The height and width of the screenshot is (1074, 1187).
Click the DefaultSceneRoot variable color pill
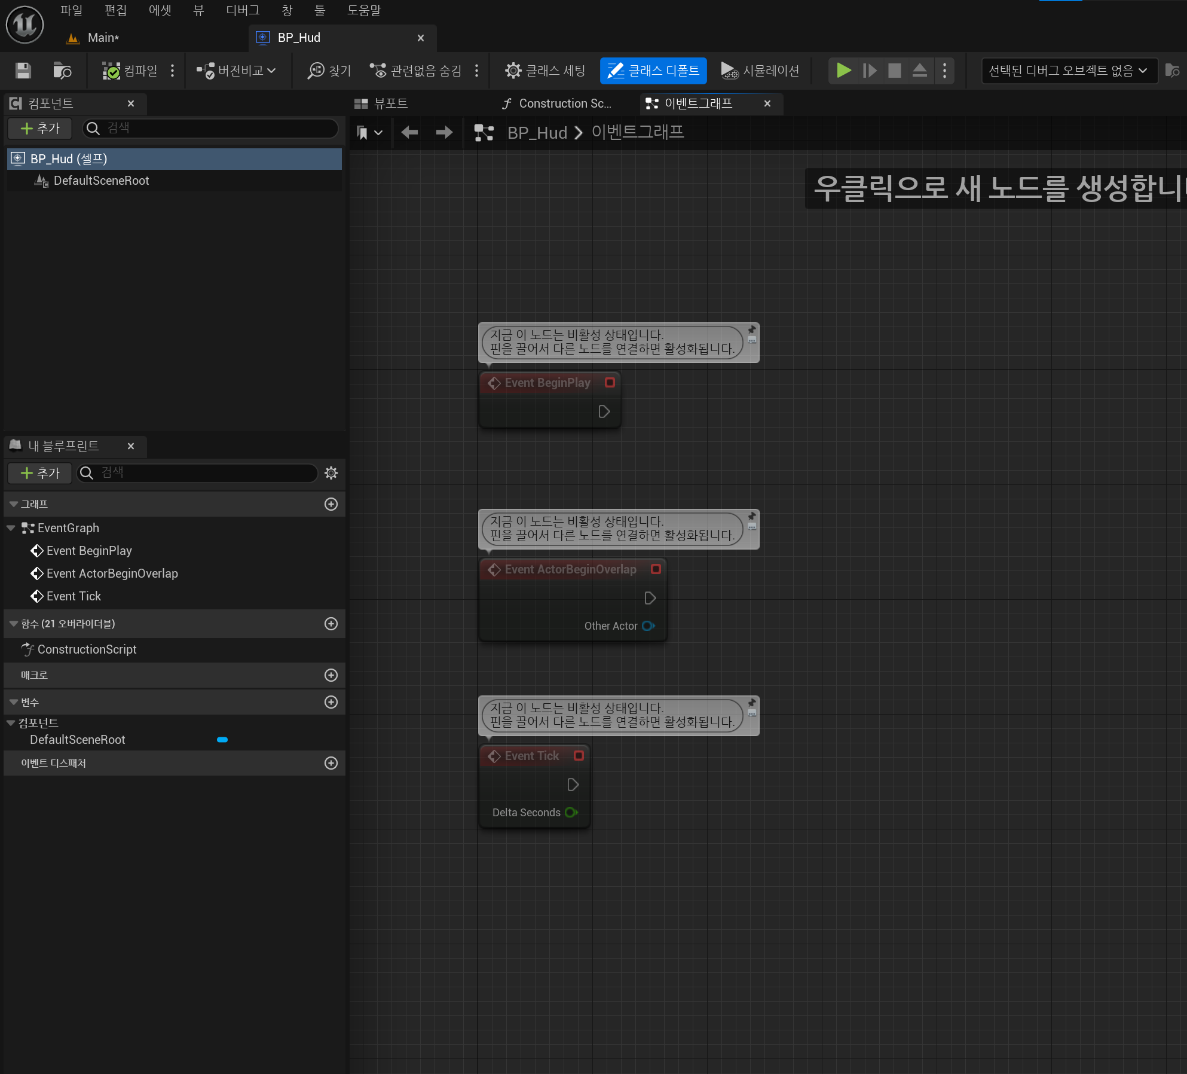click(222, 740)
